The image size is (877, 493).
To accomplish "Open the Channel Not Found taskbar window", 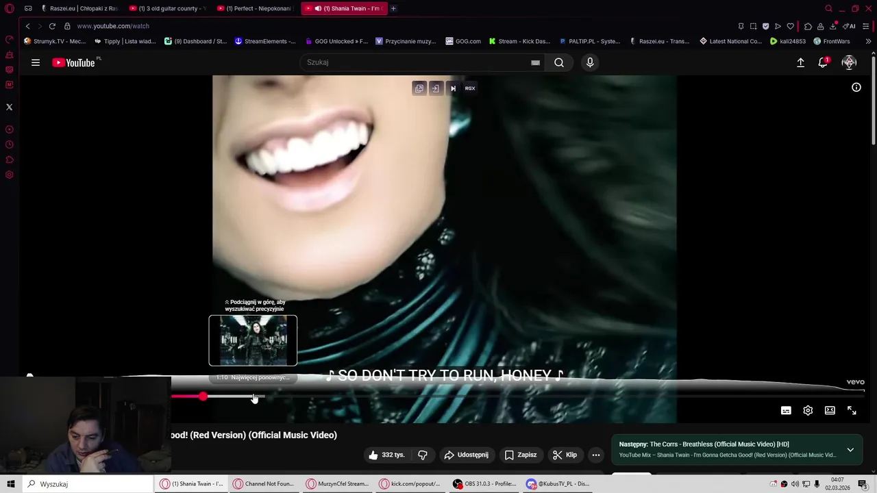I will pos(263,484).
